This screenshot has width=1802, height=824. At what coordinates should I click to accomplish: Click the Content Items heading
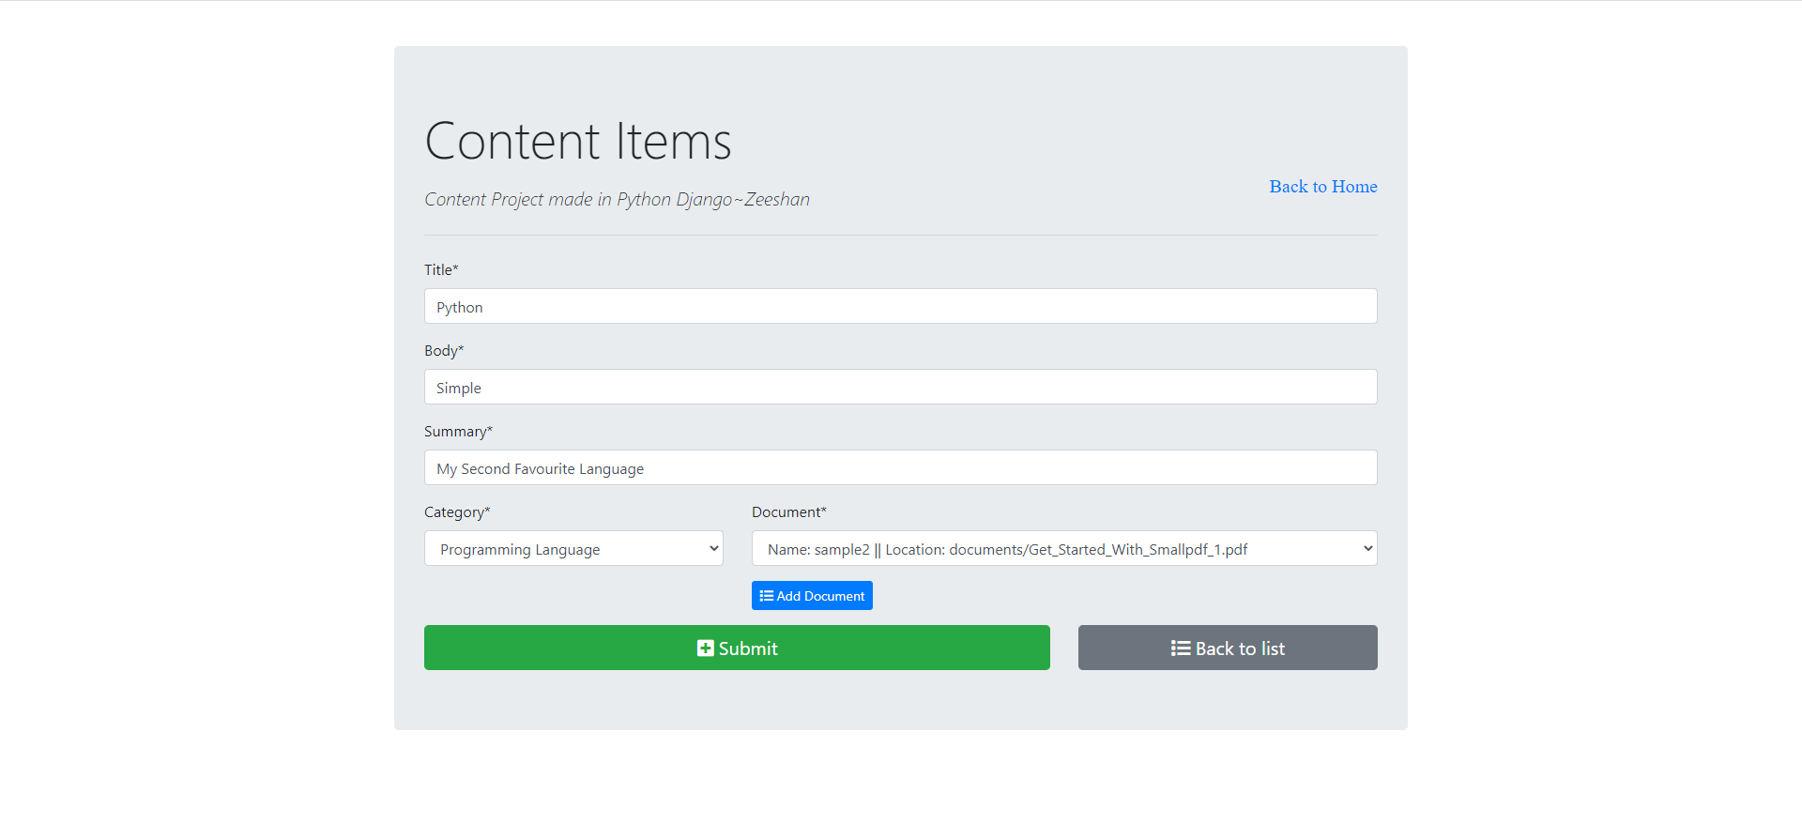[578, 142]
